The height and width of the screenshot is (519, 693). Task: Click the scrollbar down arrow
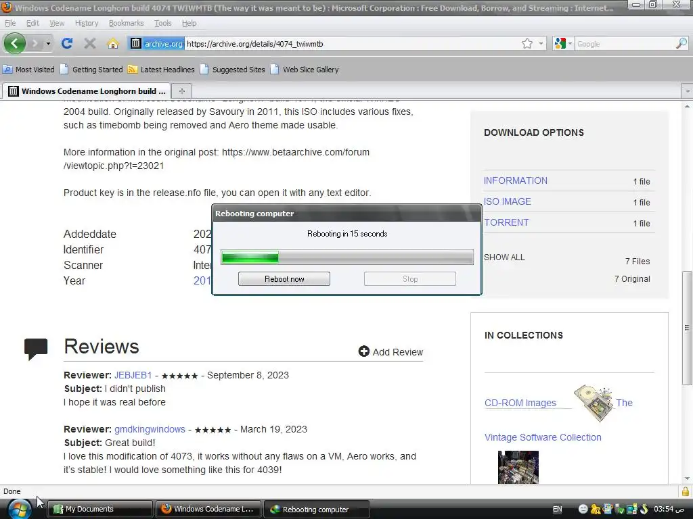(687, 478)
